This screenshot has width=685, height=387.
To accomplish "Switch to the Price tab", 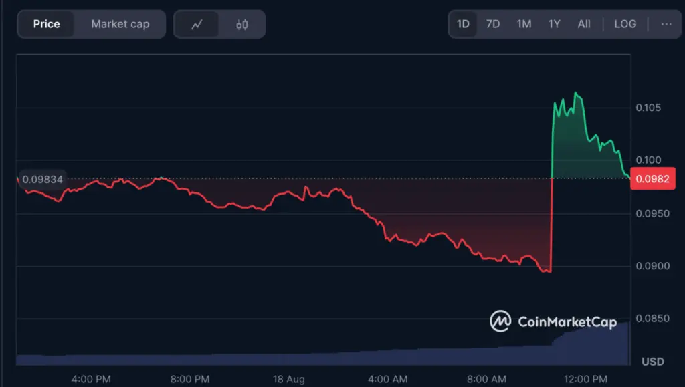I will point(47,23).
